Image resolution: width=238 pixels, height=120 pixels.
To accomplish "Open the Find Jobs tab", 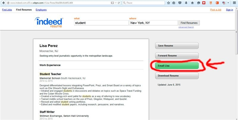I will coord(7,10).
